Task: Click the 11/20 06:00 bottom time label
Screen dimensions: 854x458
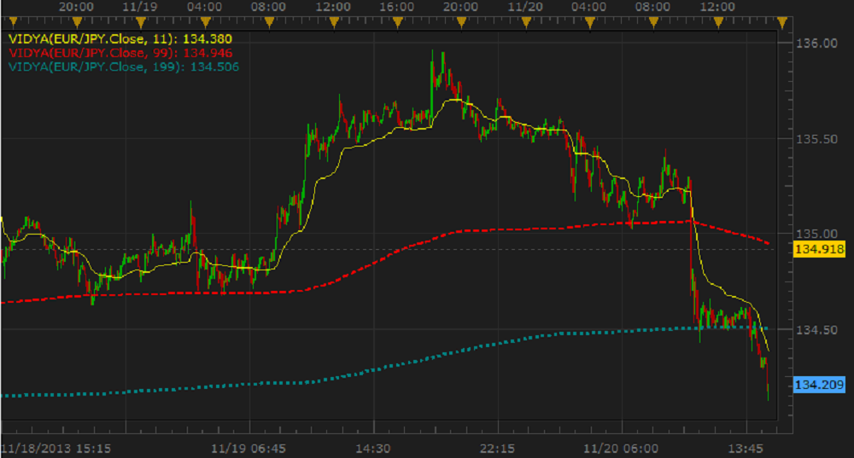Action: [x=622, y=449]
